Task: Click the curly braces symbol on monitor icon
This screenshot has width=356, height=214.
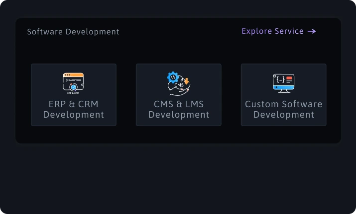Action: tap(281, 79)
